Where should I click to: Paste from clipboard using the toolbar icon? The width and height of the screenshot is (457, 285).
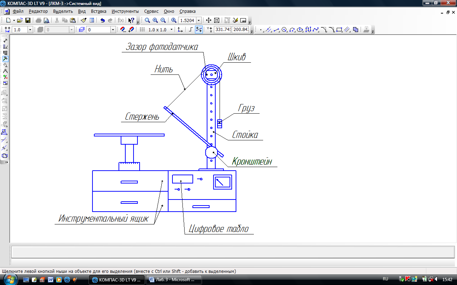[73, 20]
